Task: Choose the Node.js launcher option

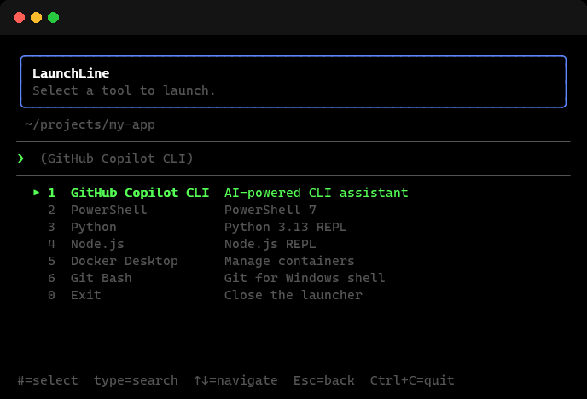Action: click(x=182, y=244)
